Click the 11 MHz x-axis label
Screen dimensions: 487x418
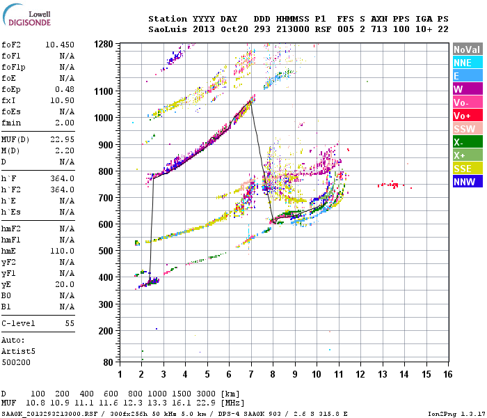[339, 374]
